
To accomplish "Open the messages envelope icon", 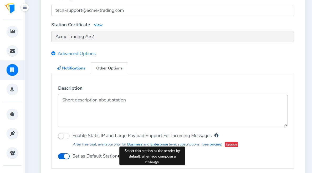I will coord(12,51).
